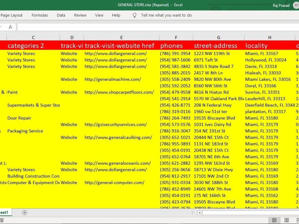The width and height of the screenshot is (299, 224).
Task: Select cell 'plantation, FL 33317'
Action: (270, 112)
